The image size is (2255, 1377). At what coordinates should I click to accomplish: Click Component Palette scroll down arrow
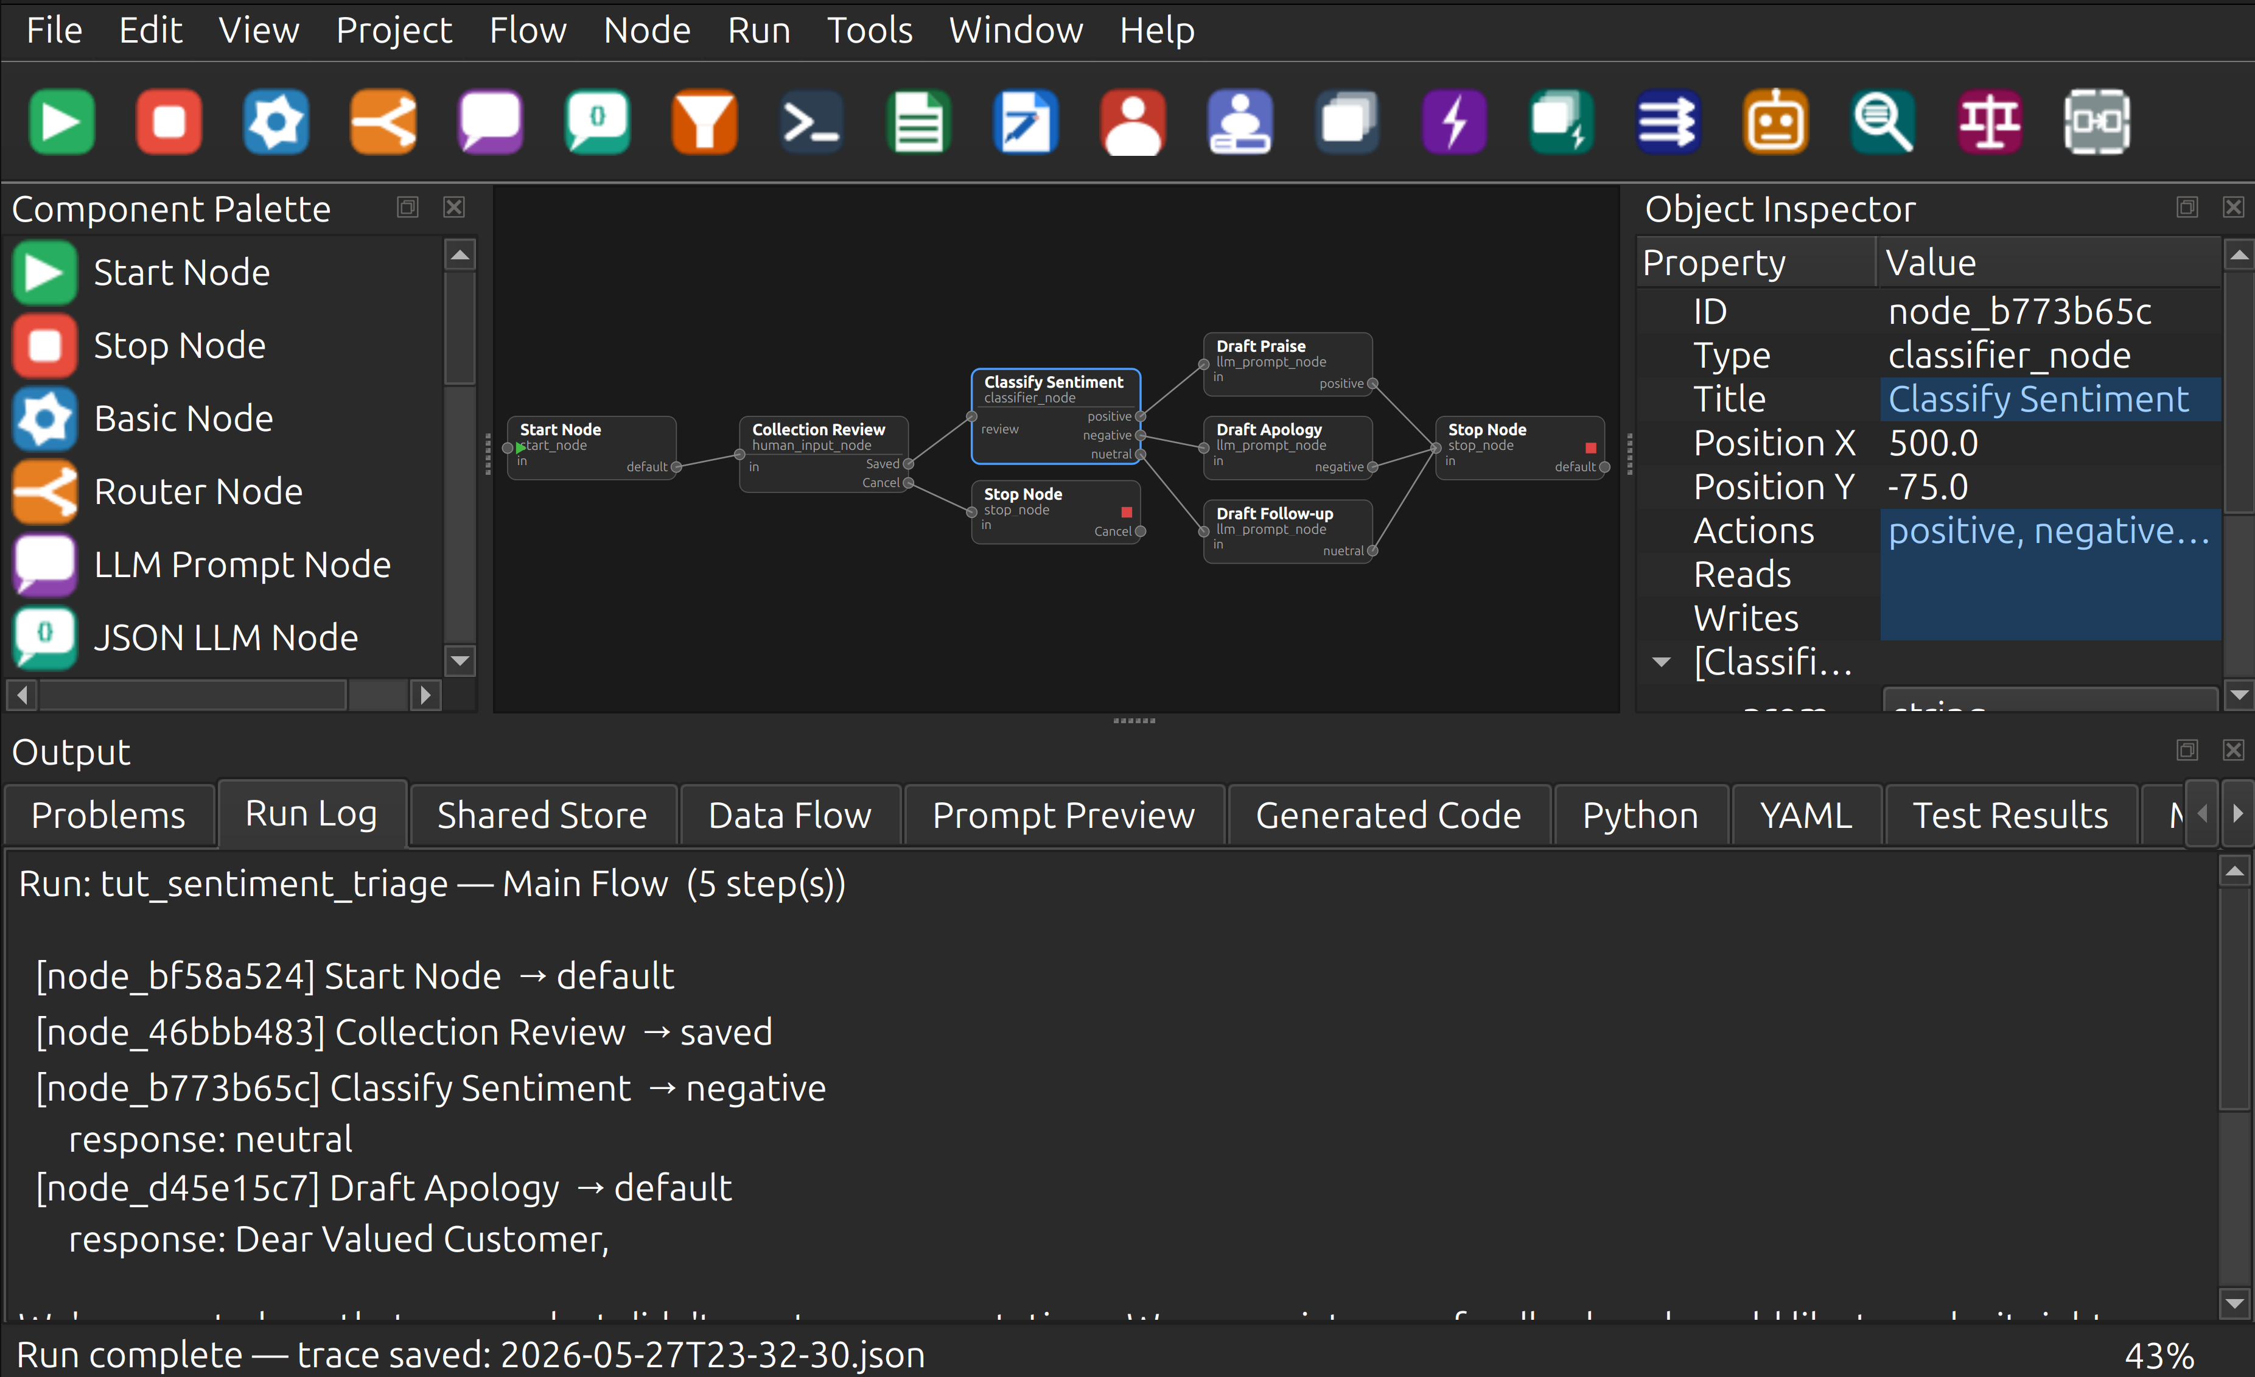point(460,660)
